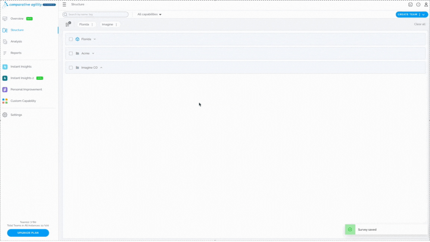Click the green Survey saved check icon
430x242 pixels.
(350, 229)
